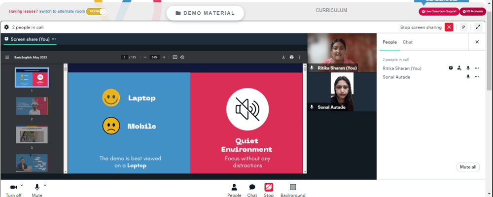Open more options for Sonal Autade in list
Viewport: 493px width, 197px height.
(x=477, y=77)
